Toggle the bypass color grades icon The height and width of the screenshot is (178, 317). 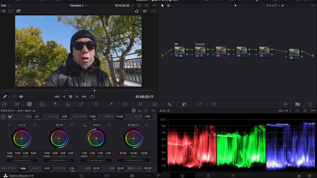pyautogui.click(x=139, y=5)
